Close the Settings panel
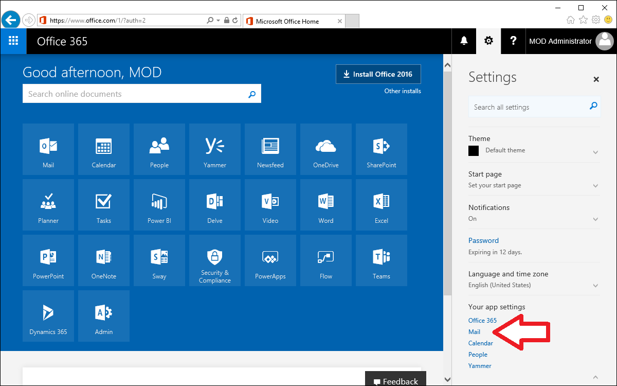 tap(596, 79)
